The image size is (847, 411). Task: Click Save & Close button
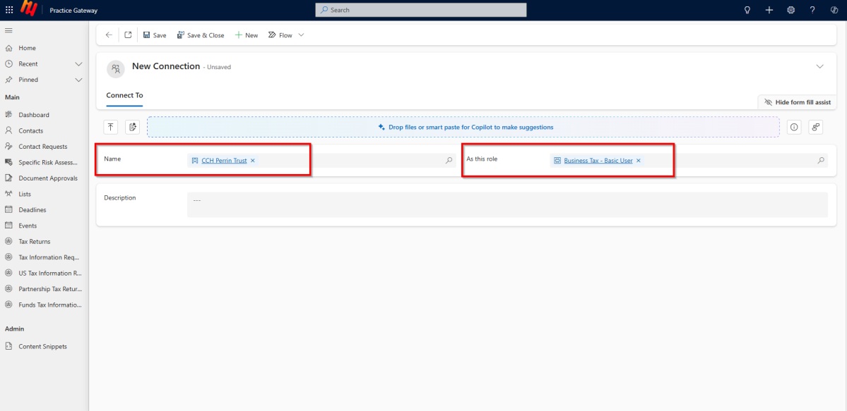(x=201, y=35)
